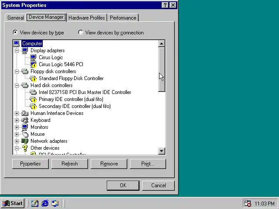This screenshot has width=279, height=209.
Task: Click the device list scrollbar thumb
Action: pyautogui.click(x=162, y=70)
